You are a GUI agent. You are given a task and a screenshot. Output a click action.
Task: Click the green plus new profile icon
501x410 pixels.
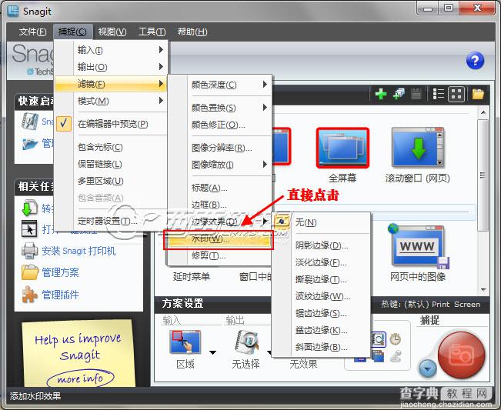pyautogui.click(x=381, y=94)
